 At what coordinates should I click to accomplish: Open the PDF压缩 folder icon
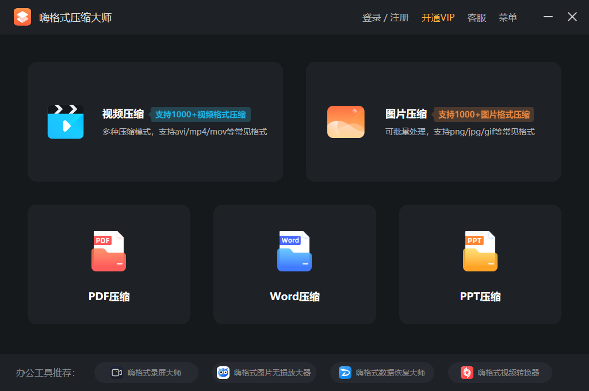pos(108,251)
